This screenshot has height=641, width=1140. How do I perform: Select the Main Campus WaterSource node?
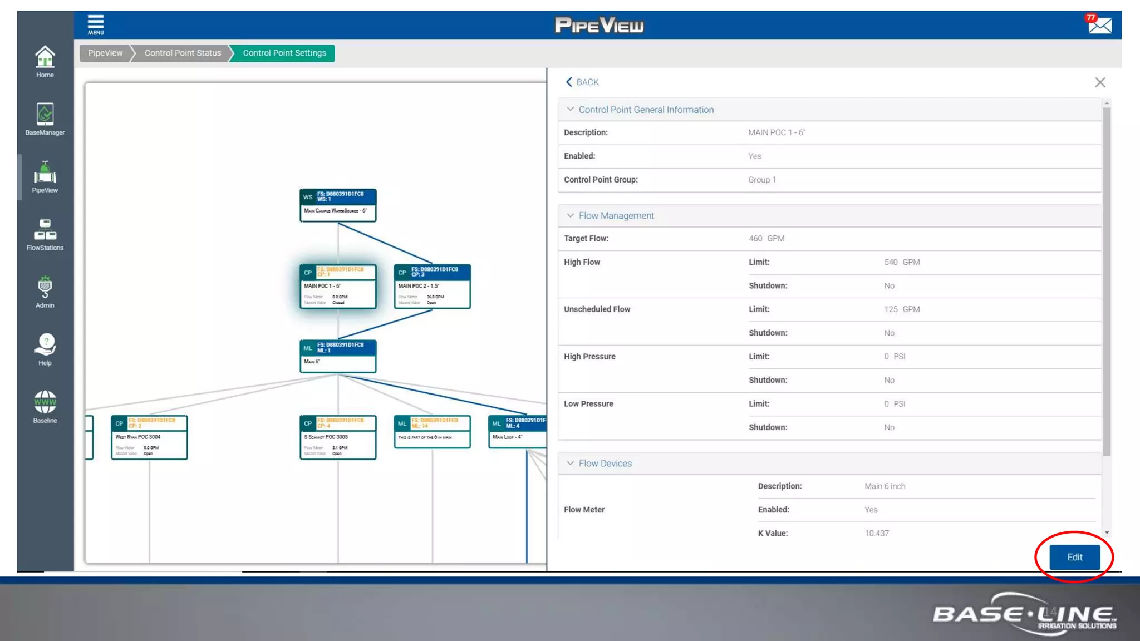pos(338,205)
